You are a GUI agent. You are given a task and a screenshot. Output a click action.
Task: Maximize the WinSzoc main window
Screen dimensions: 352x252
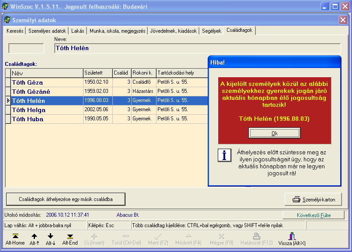tap(335, 7)
